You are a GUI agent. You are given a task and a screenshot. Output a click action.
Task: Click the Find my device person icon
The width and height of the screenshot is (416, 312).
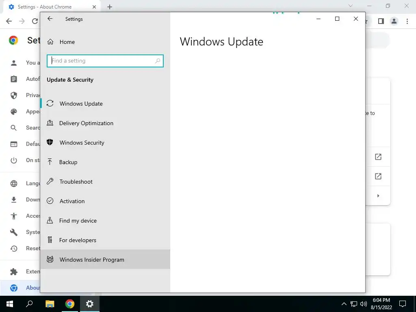[x=50, y=220]
